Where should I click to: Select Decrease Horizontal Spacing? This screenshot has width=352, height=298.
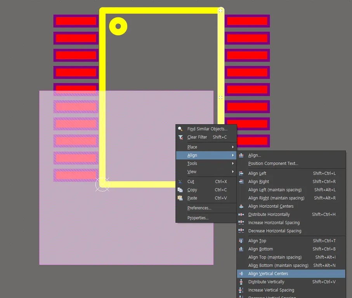point(291,231)
